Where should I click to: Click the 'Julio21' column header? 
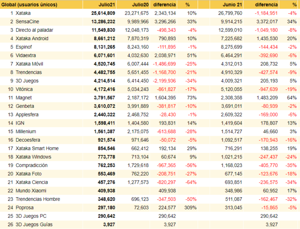(107, 5)
